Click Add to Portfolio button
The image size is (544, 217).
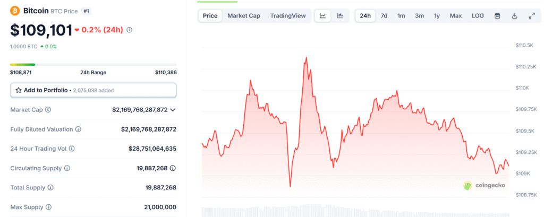click(93, 90)
